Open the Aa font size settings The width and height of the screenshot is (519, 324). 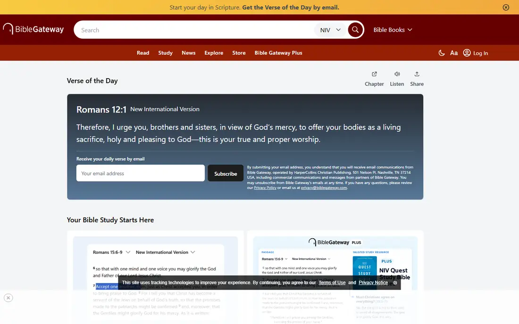coord(454,53)
